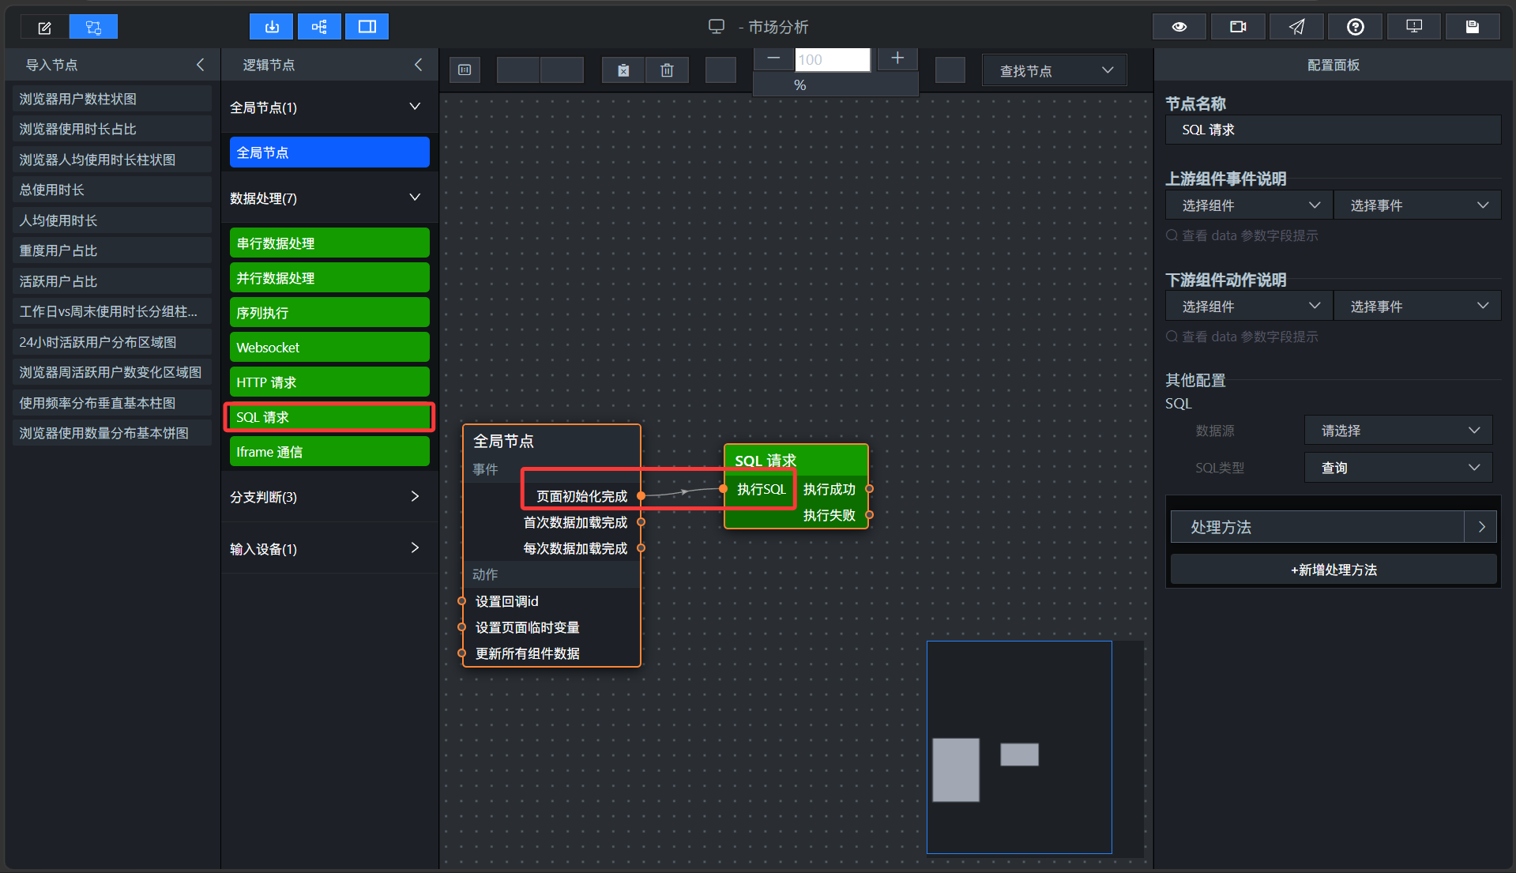Click the clear canvas clipboard icon
The image size is (1516, 873).
click(x=623, y=70)
